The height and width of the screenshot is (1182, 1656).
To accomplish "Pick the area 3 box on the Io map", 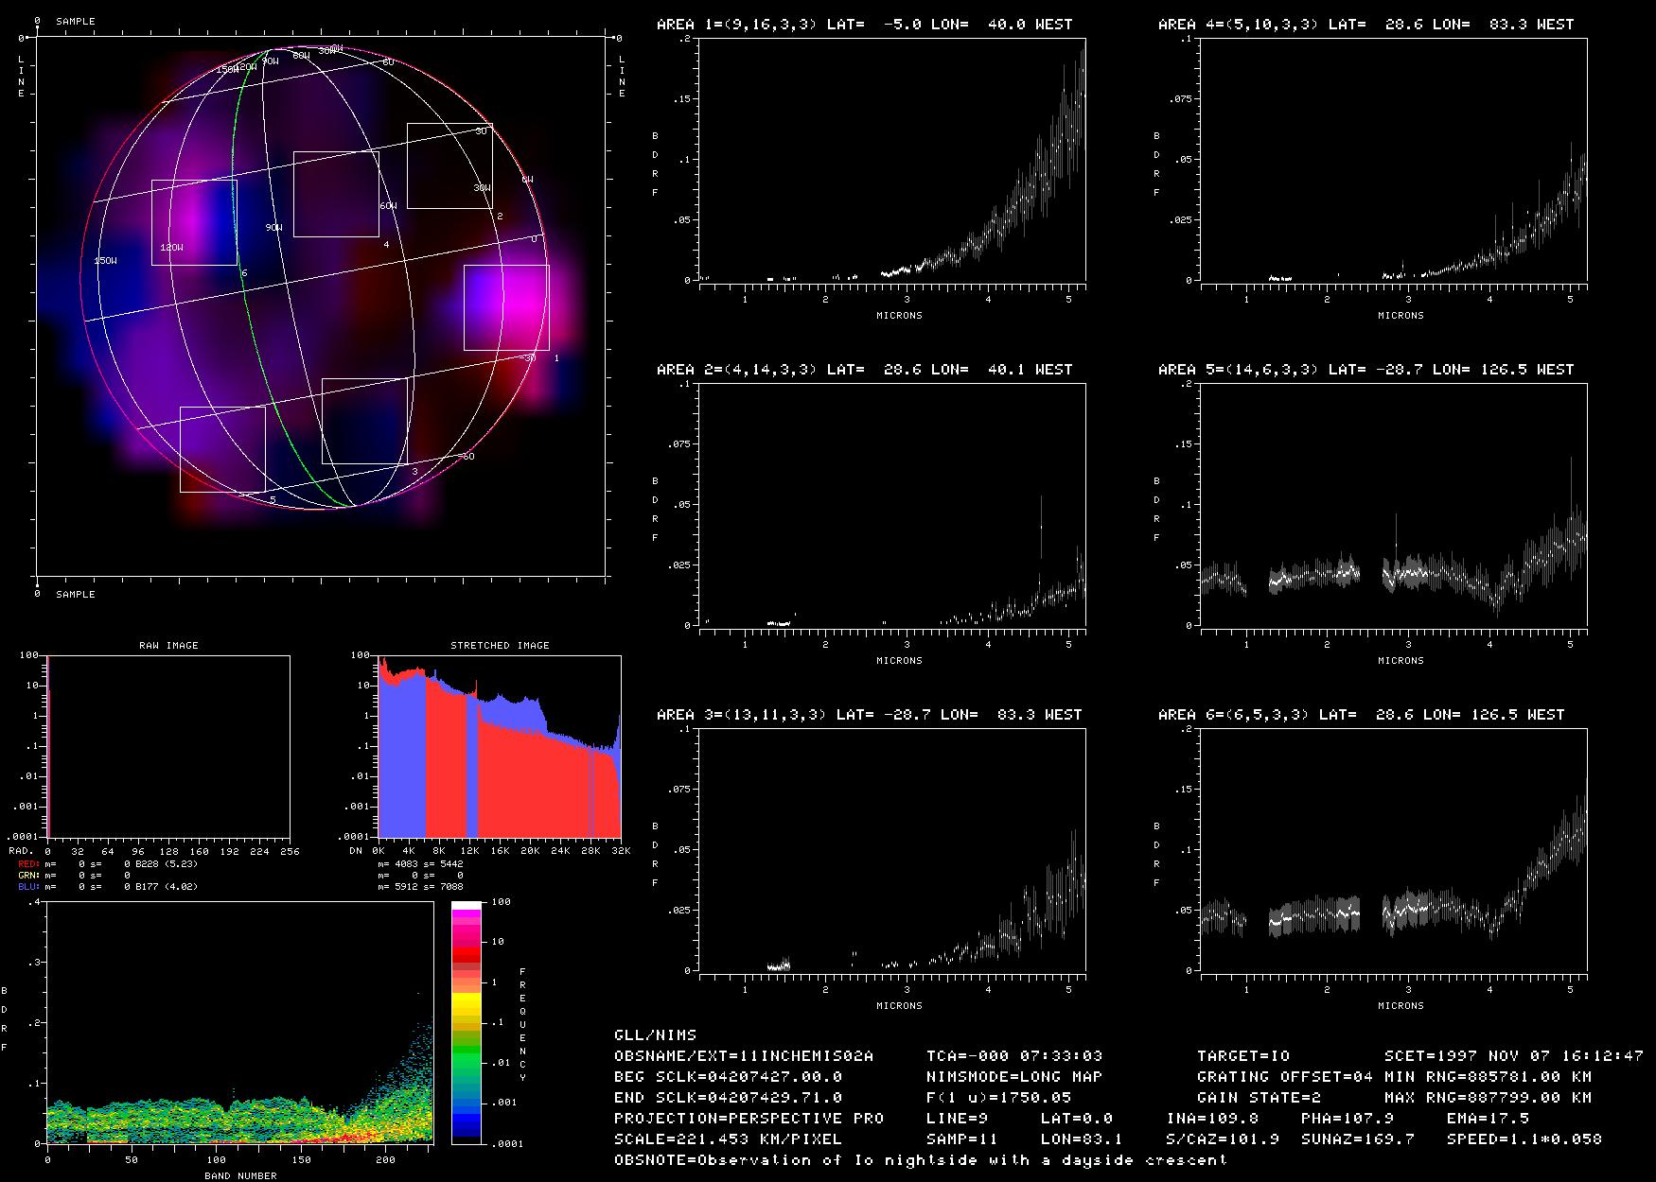I will (364, 421).
